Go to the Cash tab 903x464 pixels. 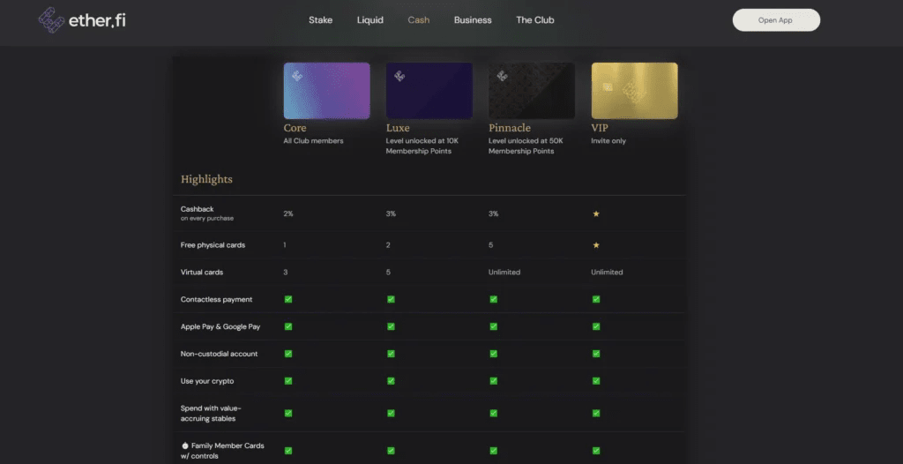click(419, 19)
